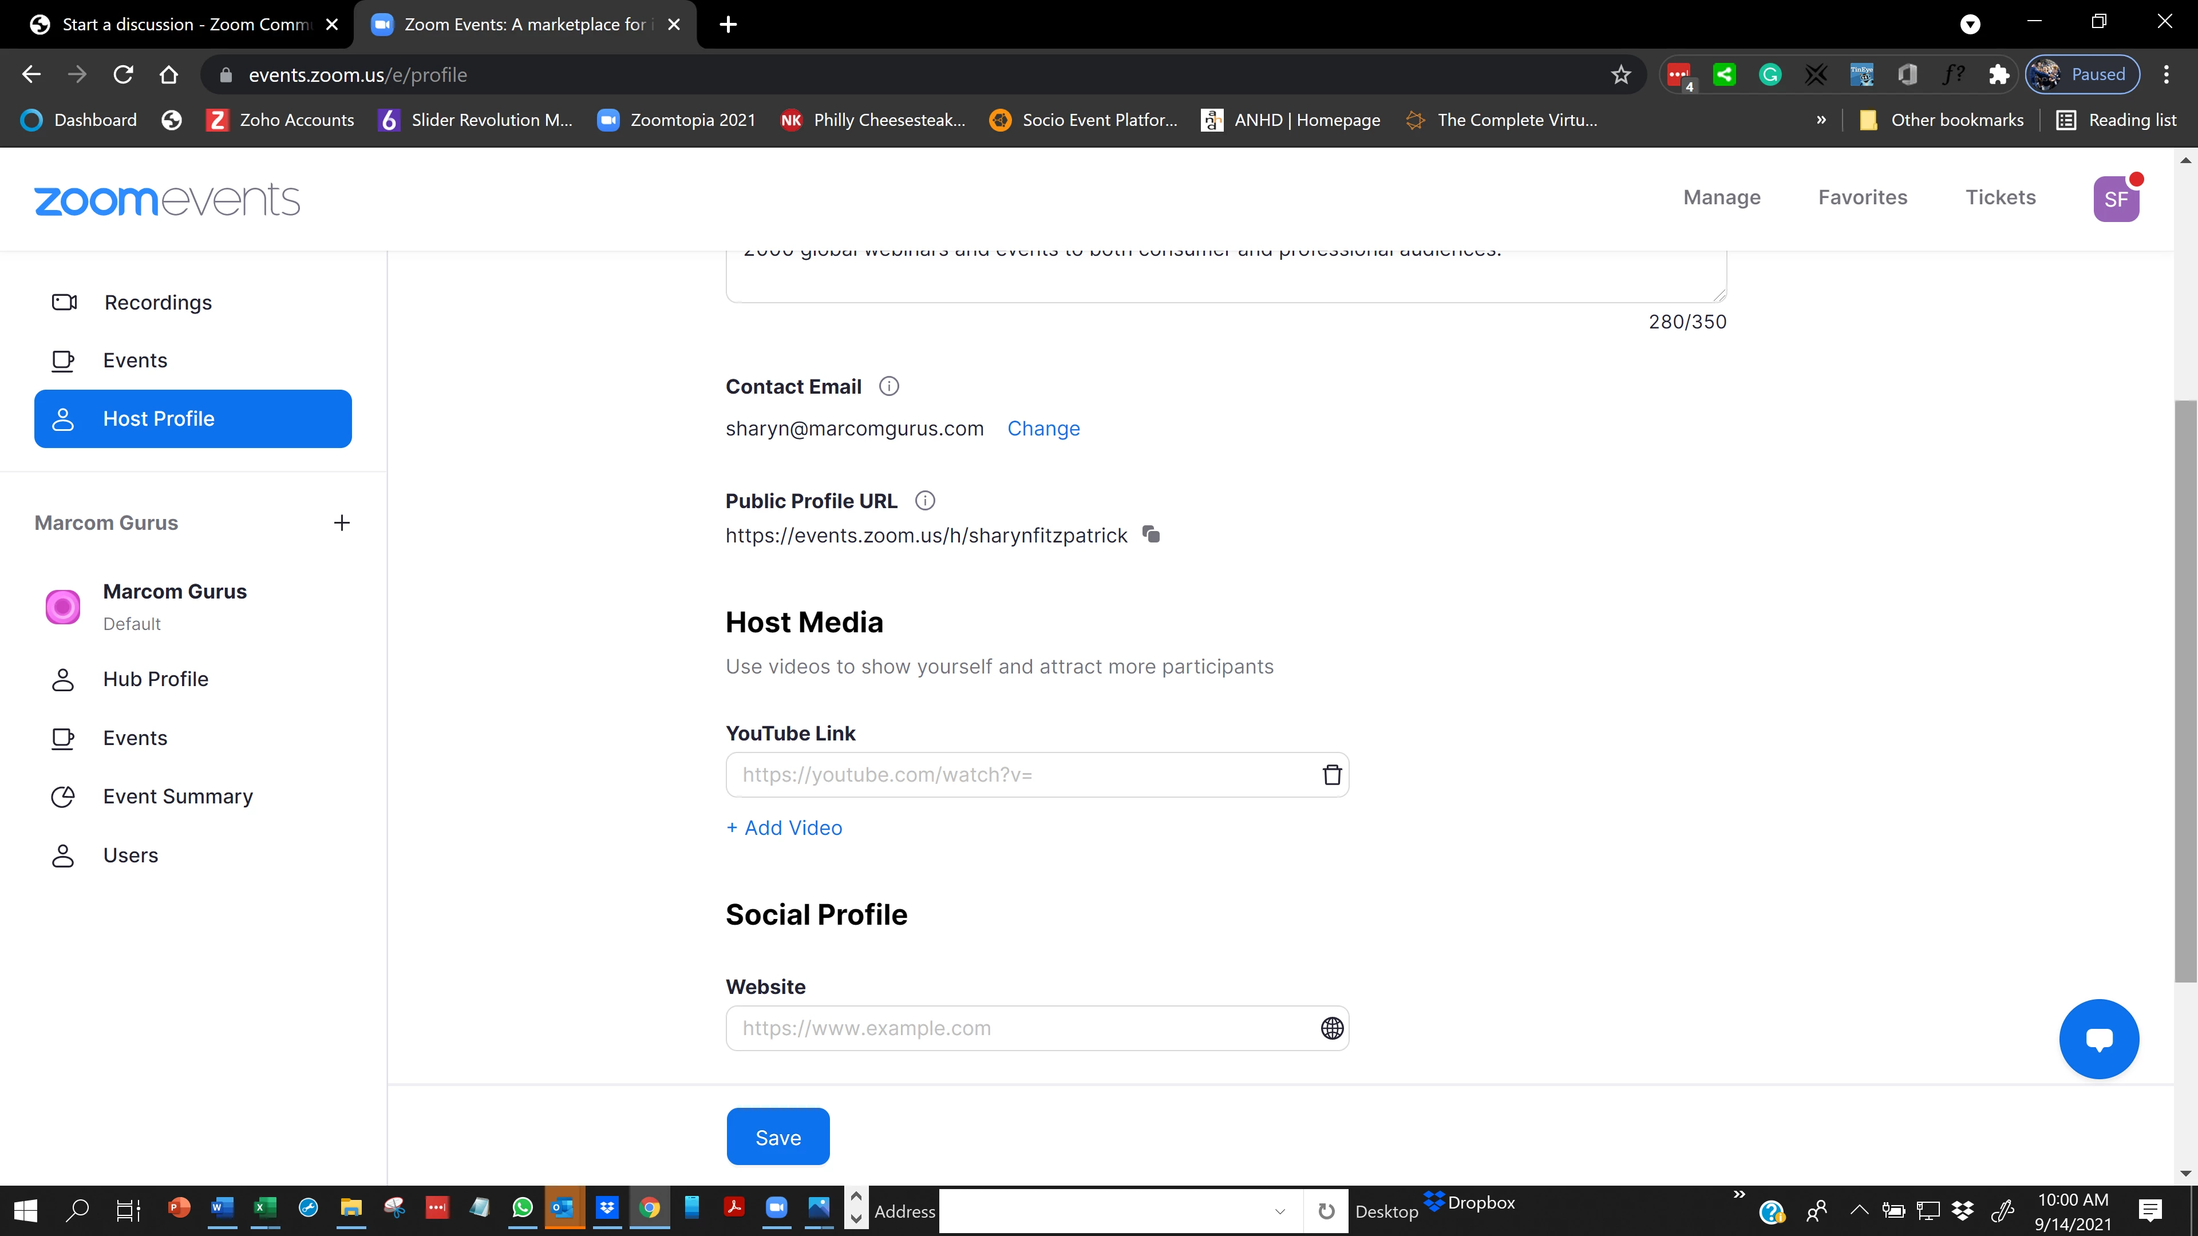This screenshot has height=1236, width=2198.
Task: Bookmark this page with the star icon
Action: pos(1620,75)
